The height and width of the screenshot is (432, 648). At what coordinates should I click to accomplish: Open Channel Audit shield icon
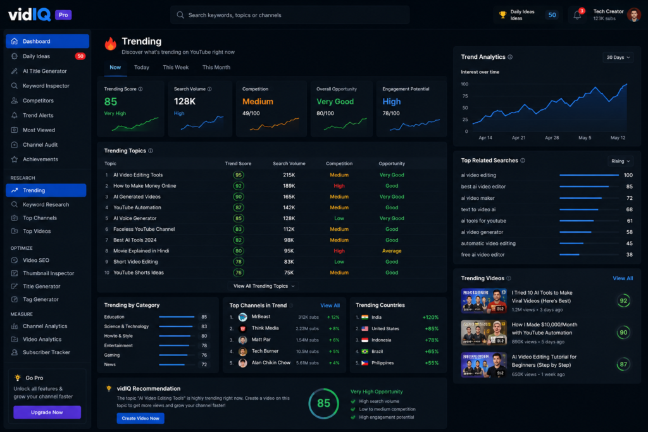[15, 145]
